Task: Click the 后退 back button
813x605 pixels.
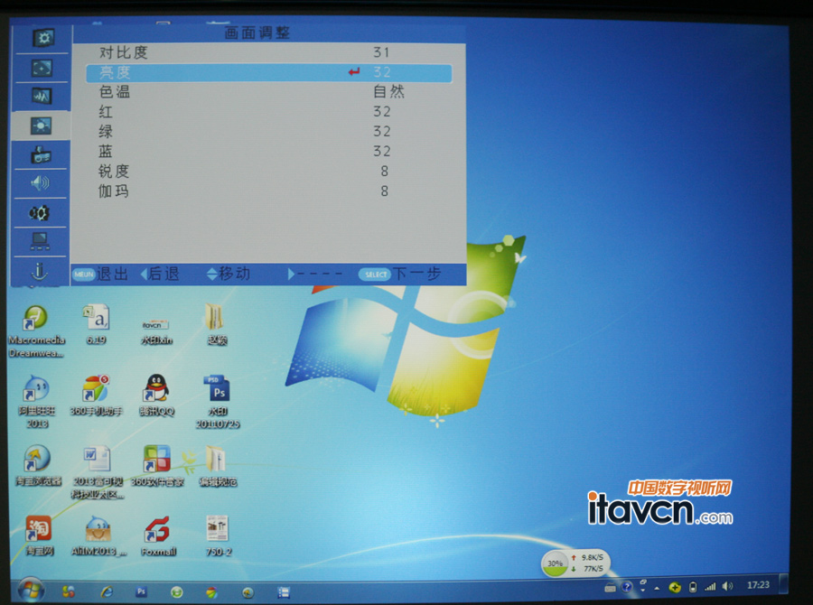Action: click(160, 274)
